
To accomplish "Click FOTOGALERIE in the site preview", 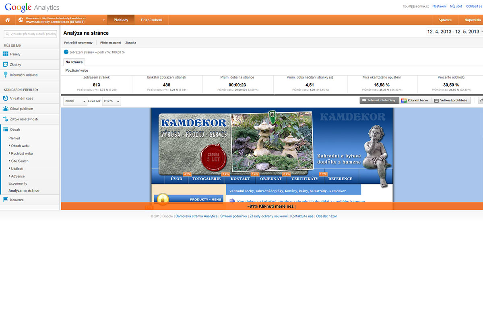I will pos(206,179).
